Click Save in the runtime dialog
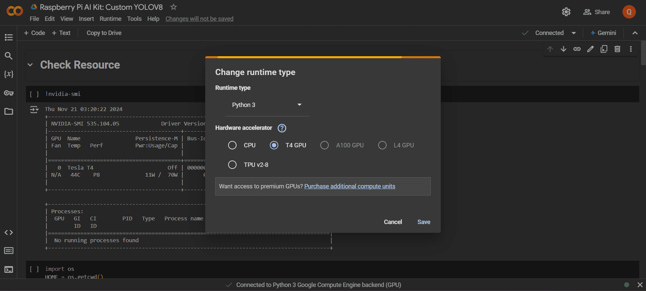The width and height of the screenshot is (646, 291). (424, 222)
